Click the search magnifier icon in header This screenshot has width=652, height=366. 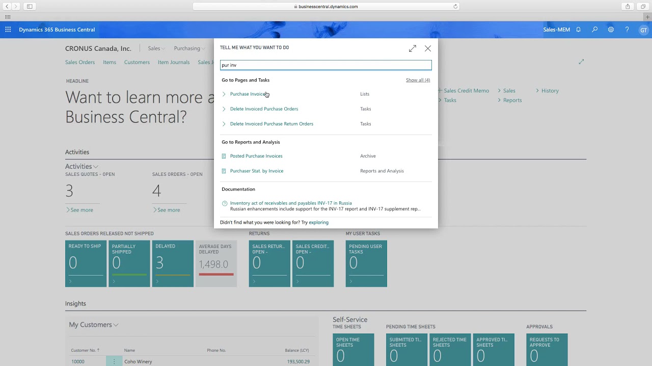594,29
